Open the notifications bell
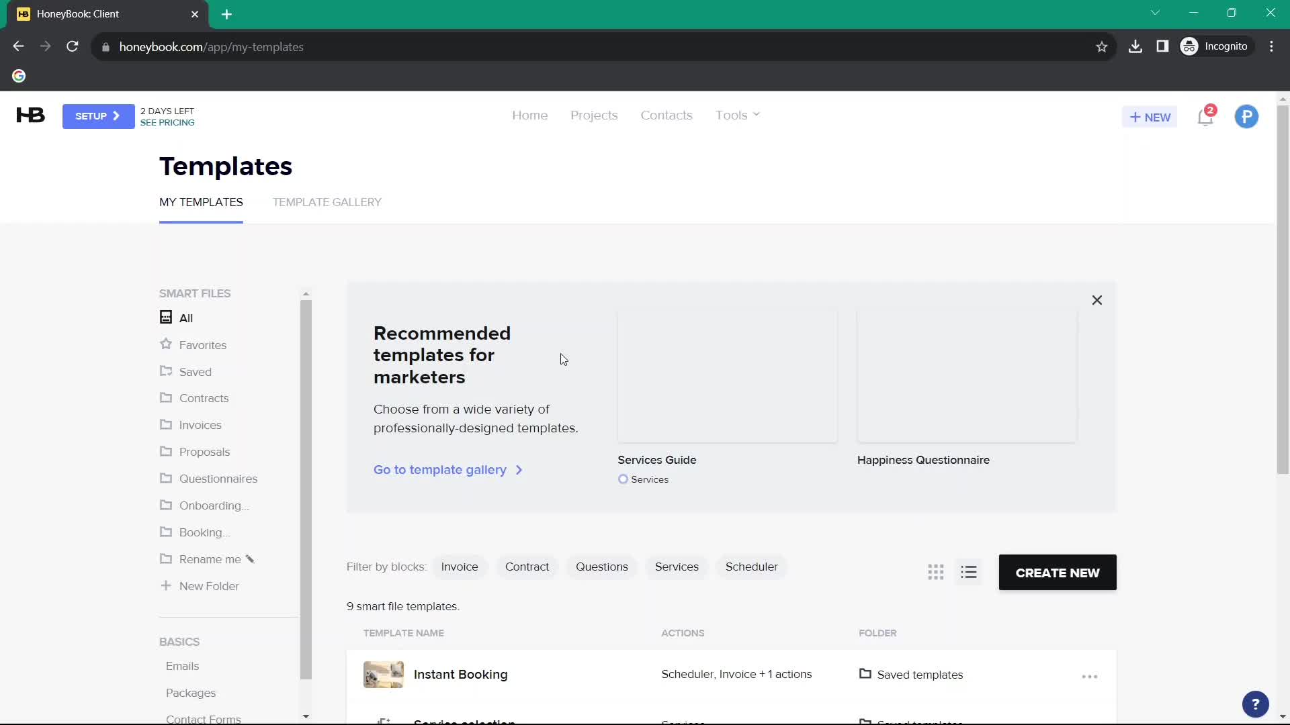The height and width of the screenshot is (725, 1290). (x=1205, y=117)
